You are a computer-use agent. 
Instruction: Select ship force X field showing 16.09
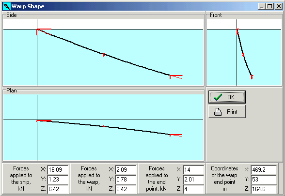click(58, 170)
